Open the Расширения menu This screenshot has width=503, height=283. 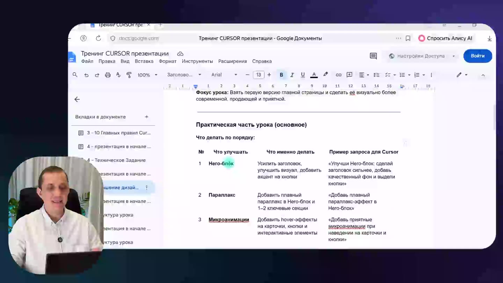(x=233, y=61)
